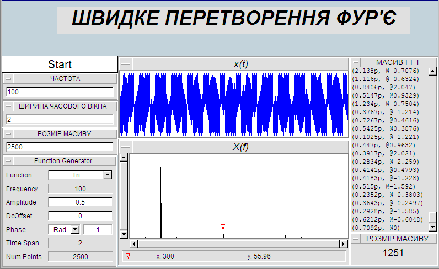Select FFT entry (0.1025p, @-1.221)

pyautogui.click(x=386, y=137)
